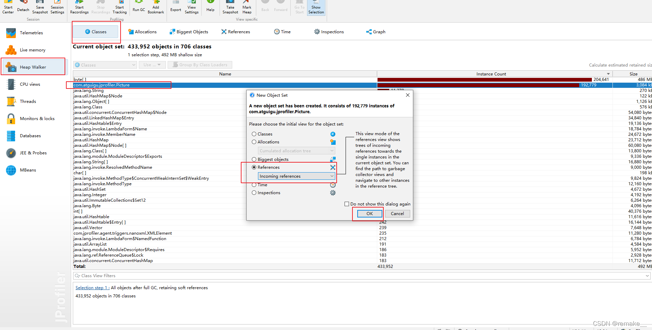Select Classes radio button in dialog
Screen dimensions: 652x330
[x=254, y=134]
